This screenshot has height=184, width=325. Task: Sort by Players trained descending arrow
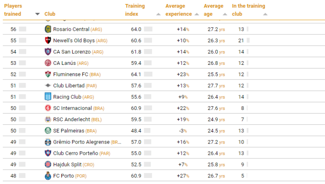click(x=37, y=14)
